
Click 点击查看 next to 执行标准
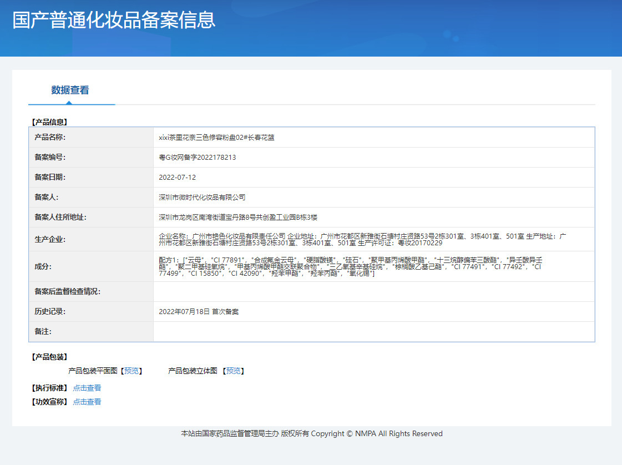coord(87,388)
